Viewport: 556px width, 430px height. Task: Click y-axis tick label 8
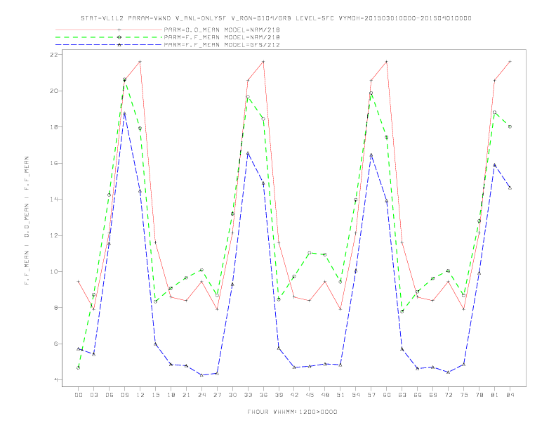(x=56, y=308)
